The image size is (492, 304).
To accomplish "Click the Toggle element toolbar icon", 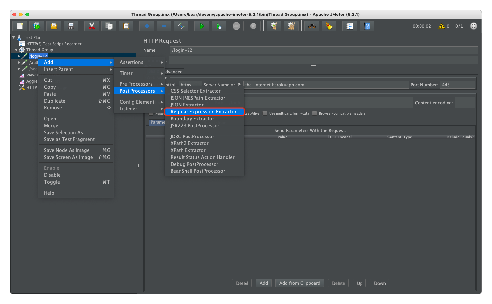I will click(x=181, y=26).
